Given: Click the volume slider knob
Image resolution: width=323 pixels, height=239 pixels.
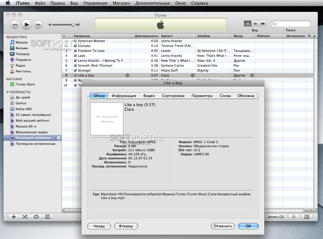Looking at the screenshot, I should [73, 25].
